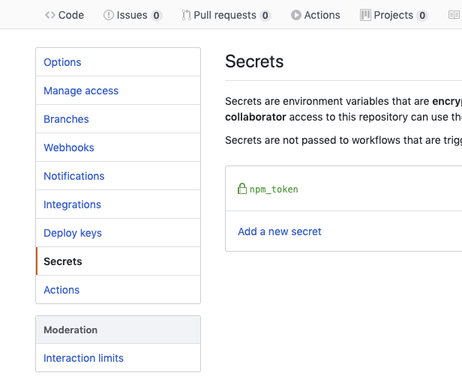Open Branches settings page
This screenshot has width=462, height=382.
click(66, 119)
